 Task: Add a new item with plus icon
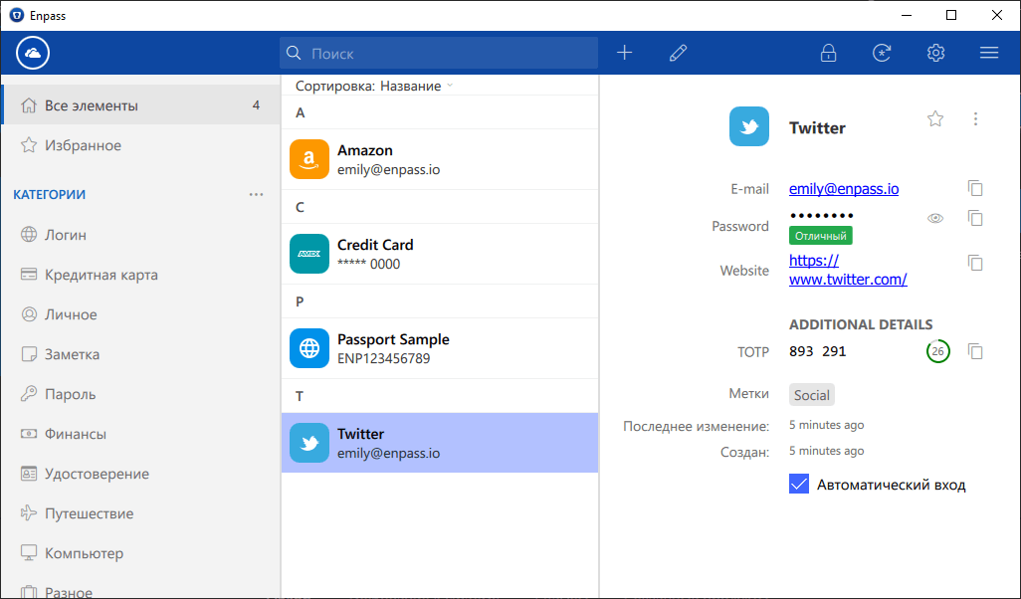click(625, 53)
